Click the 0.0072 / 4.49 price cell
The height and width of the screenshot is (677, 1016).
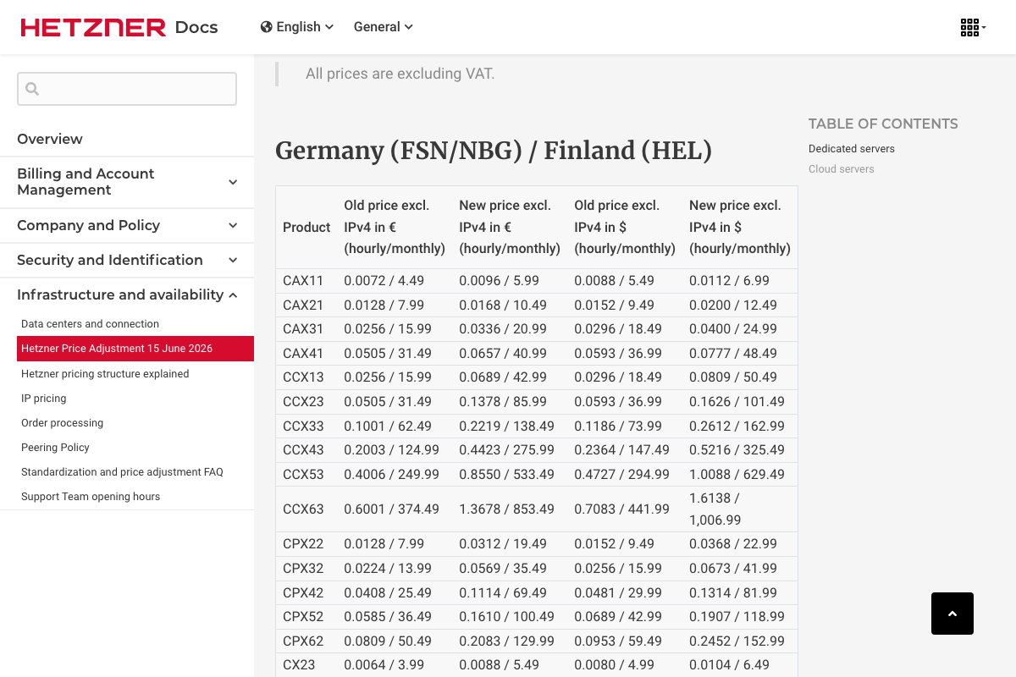(395, 281)
